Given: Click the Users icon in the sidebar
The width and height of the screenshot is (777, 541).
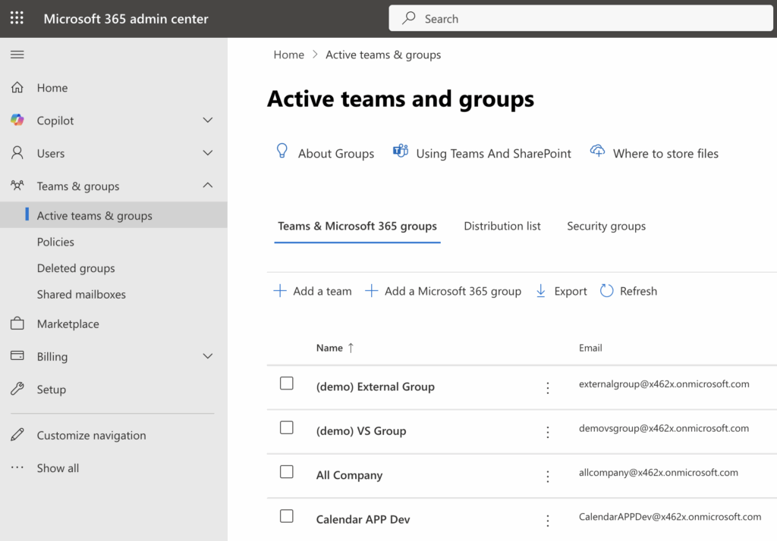Looking at the screenshot, I should click(17, 152).
